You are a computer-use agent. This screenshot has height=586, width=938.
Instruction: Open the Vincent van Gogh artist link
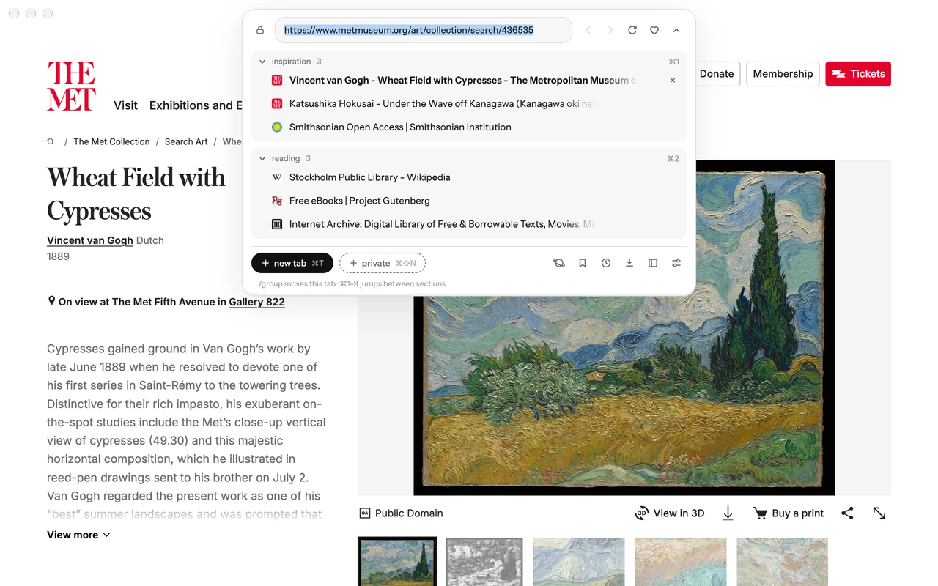(90, 240)
